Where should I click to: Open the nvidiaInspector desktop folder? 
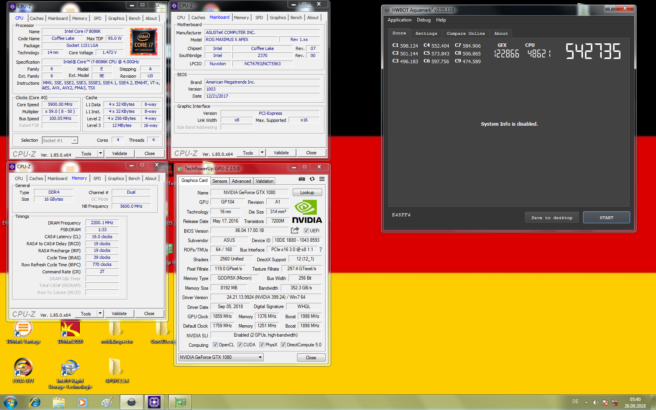point(116,332)
